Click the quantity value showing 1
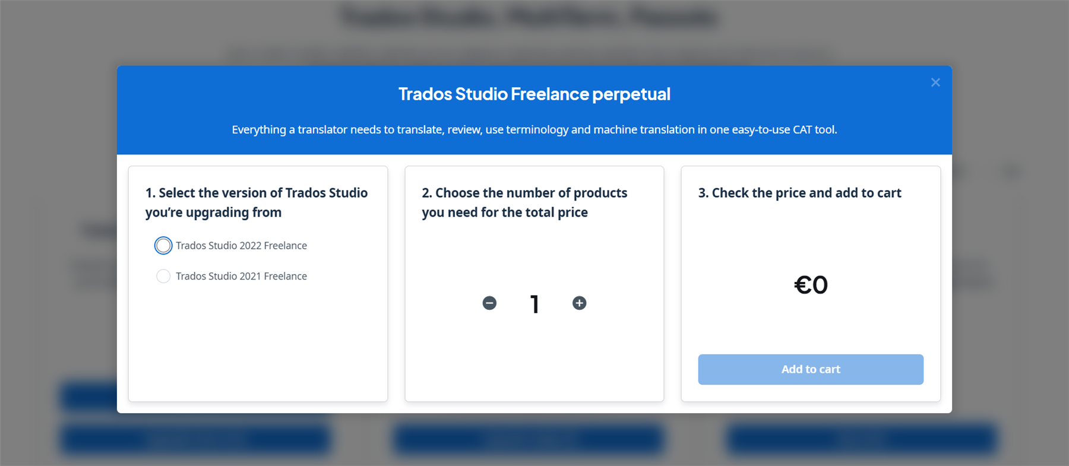This screenshot has height=466, width=1069. pos(534,303)
